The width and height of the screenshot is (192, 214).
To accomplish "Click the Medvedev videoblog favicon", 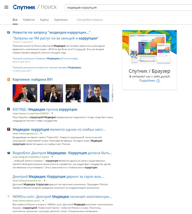I will click(x=9, y=153).
